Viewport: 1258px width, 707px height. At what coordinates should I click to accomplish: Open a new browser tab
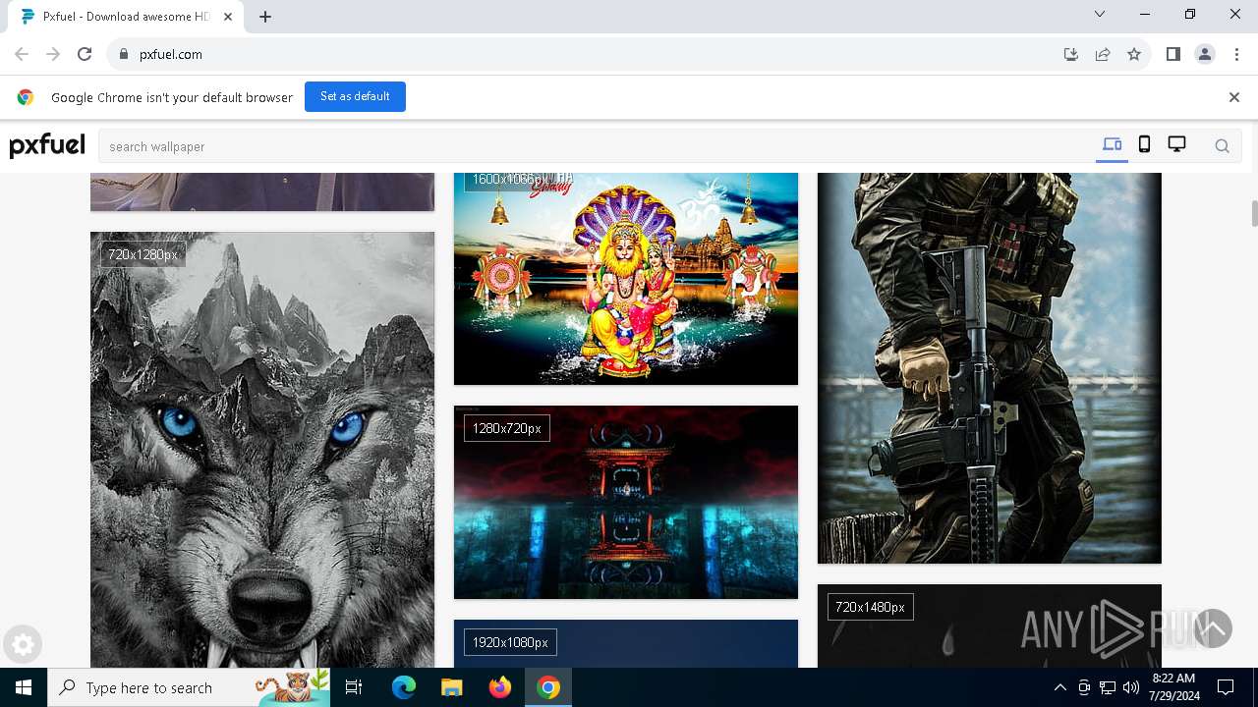click(265, 17)
